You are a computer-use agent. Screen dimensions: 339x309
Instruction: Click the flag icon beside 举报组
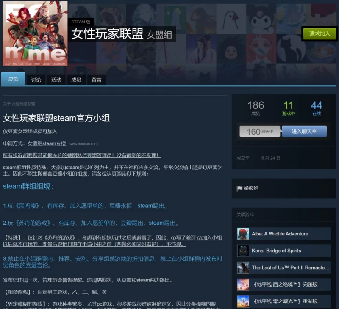[x=239, y=188]
